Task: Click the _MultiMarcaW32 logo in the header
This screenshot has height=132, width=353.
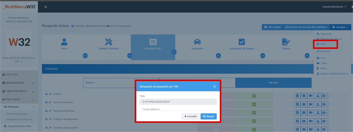Action: point(19,7)
